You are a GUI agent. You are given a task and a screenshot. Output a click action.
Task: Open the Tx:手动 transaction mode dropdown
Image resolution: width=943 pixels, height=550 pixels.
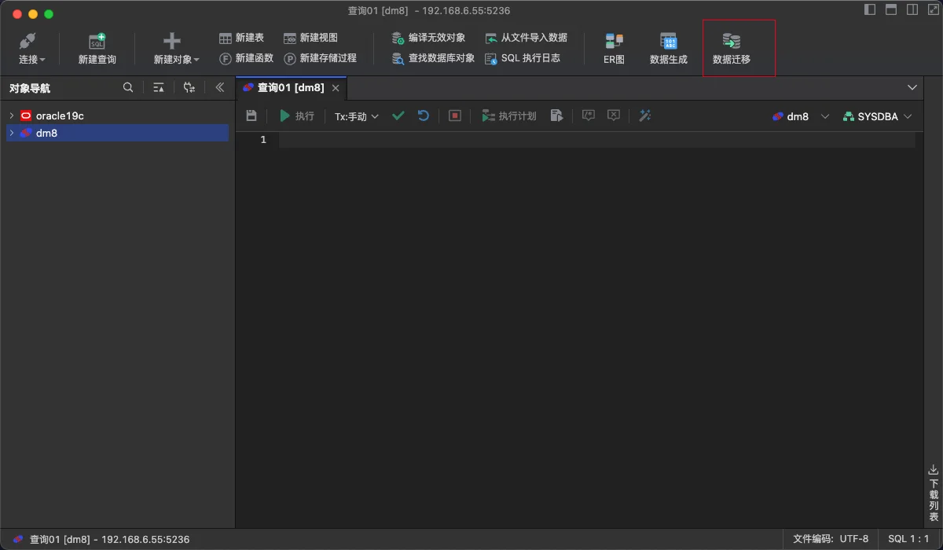357,116
